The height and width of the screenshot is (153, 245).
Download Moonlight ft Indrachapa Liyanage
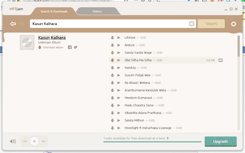tap(112, 128)
